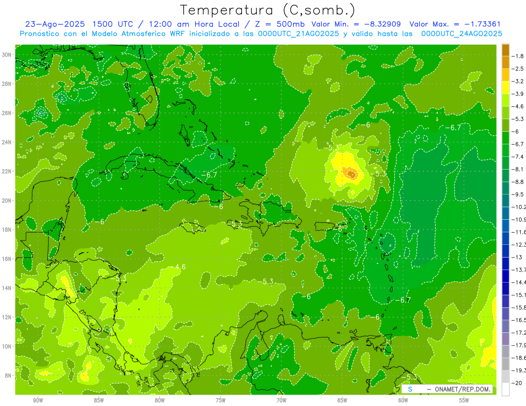
Task: Click the 90W longitude axis label
Action: 38,401
